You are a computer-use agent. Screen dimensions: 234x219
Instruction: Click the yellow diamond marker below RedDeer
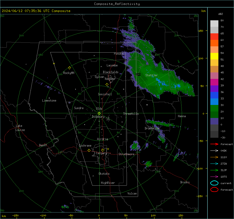pos(107,85)
